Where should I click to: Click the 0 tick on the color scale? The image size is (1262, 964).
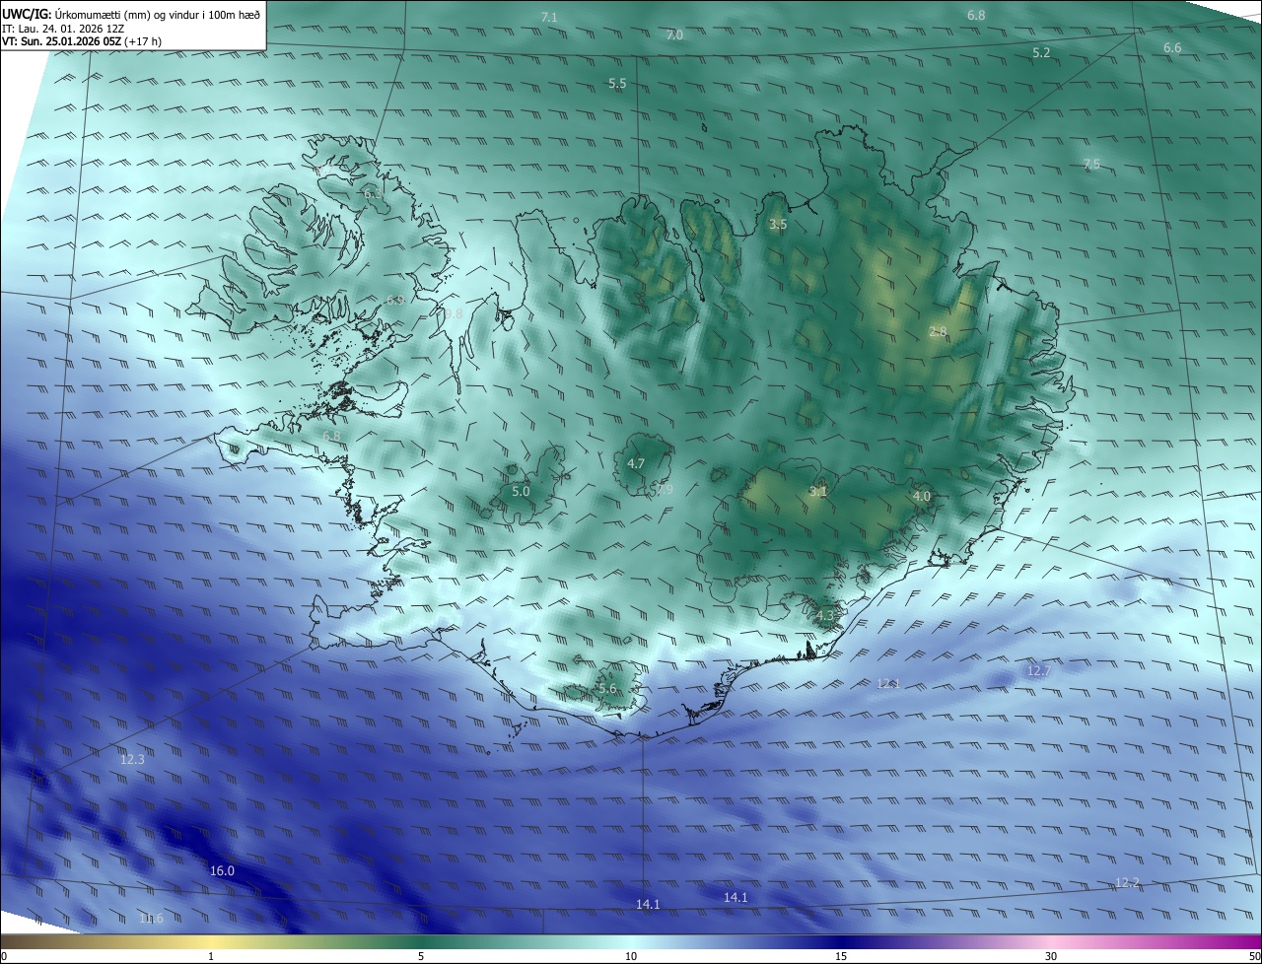[x=4, y=956]
